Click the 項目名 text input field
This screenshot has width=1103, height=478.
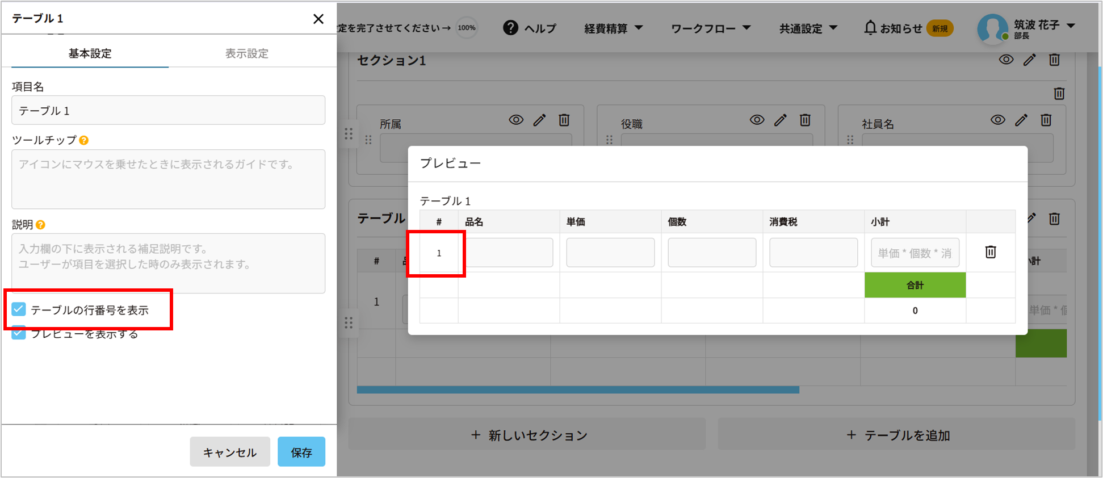pos(168,110)
